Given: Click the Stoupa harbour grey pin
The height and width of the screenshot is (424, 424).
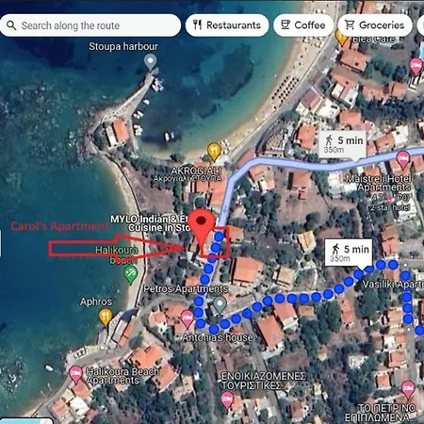Looking at the screenshot, I should [x=151, y=61].
